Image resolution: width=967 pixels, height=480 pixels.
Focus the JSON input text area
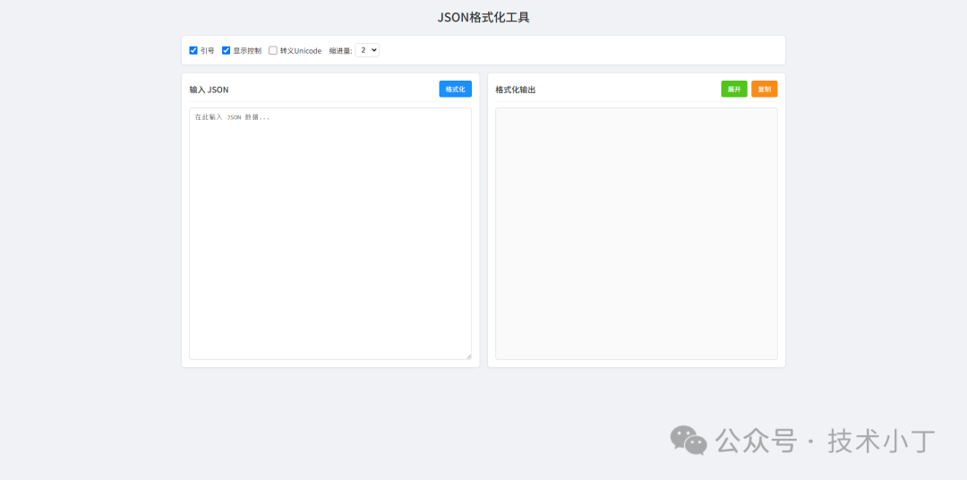pyautogui.click(x=329, y=233)
